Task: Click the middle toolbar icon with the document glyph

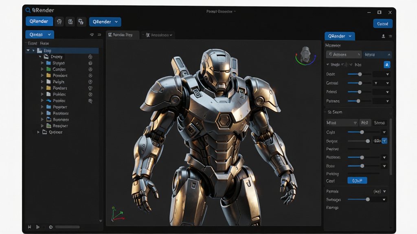Action: click(x=70, y=22)
